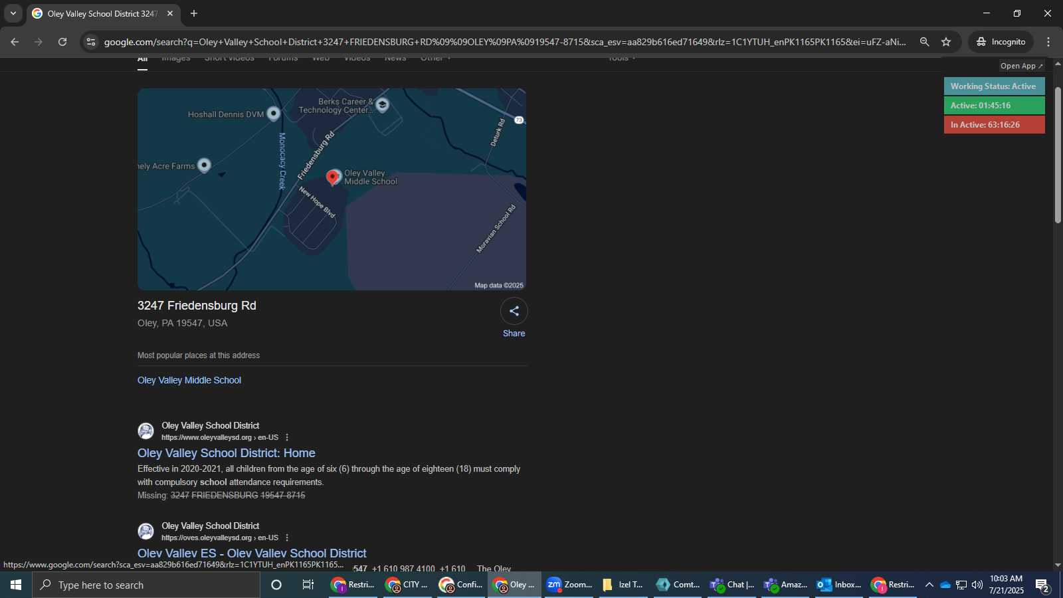Screen dimensions: 1063x598
Task: Click the All search filter tab
Action: 142,60
